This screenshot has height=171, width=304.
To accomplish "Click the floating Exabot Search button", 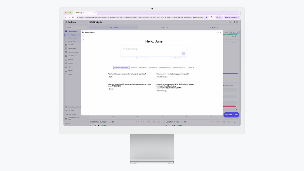I will point(231,115).
